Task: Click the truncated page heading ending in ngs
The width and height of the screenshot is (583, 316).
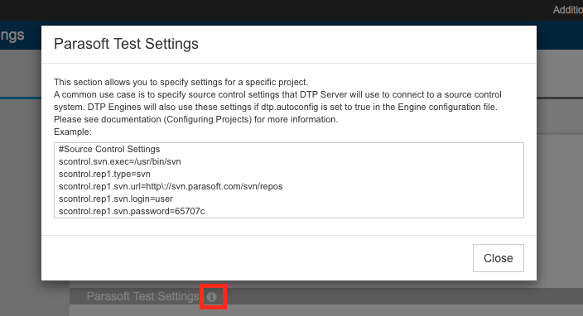Action: pos(12,36)
